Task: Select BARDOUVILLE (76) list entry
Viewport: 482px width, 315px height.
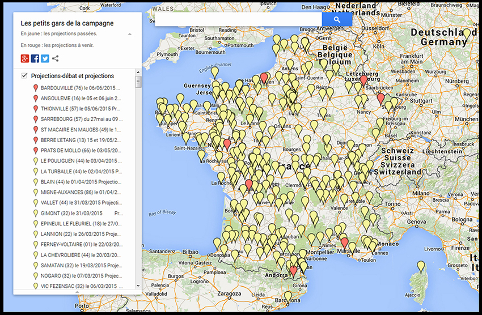Action: (81, 88)
